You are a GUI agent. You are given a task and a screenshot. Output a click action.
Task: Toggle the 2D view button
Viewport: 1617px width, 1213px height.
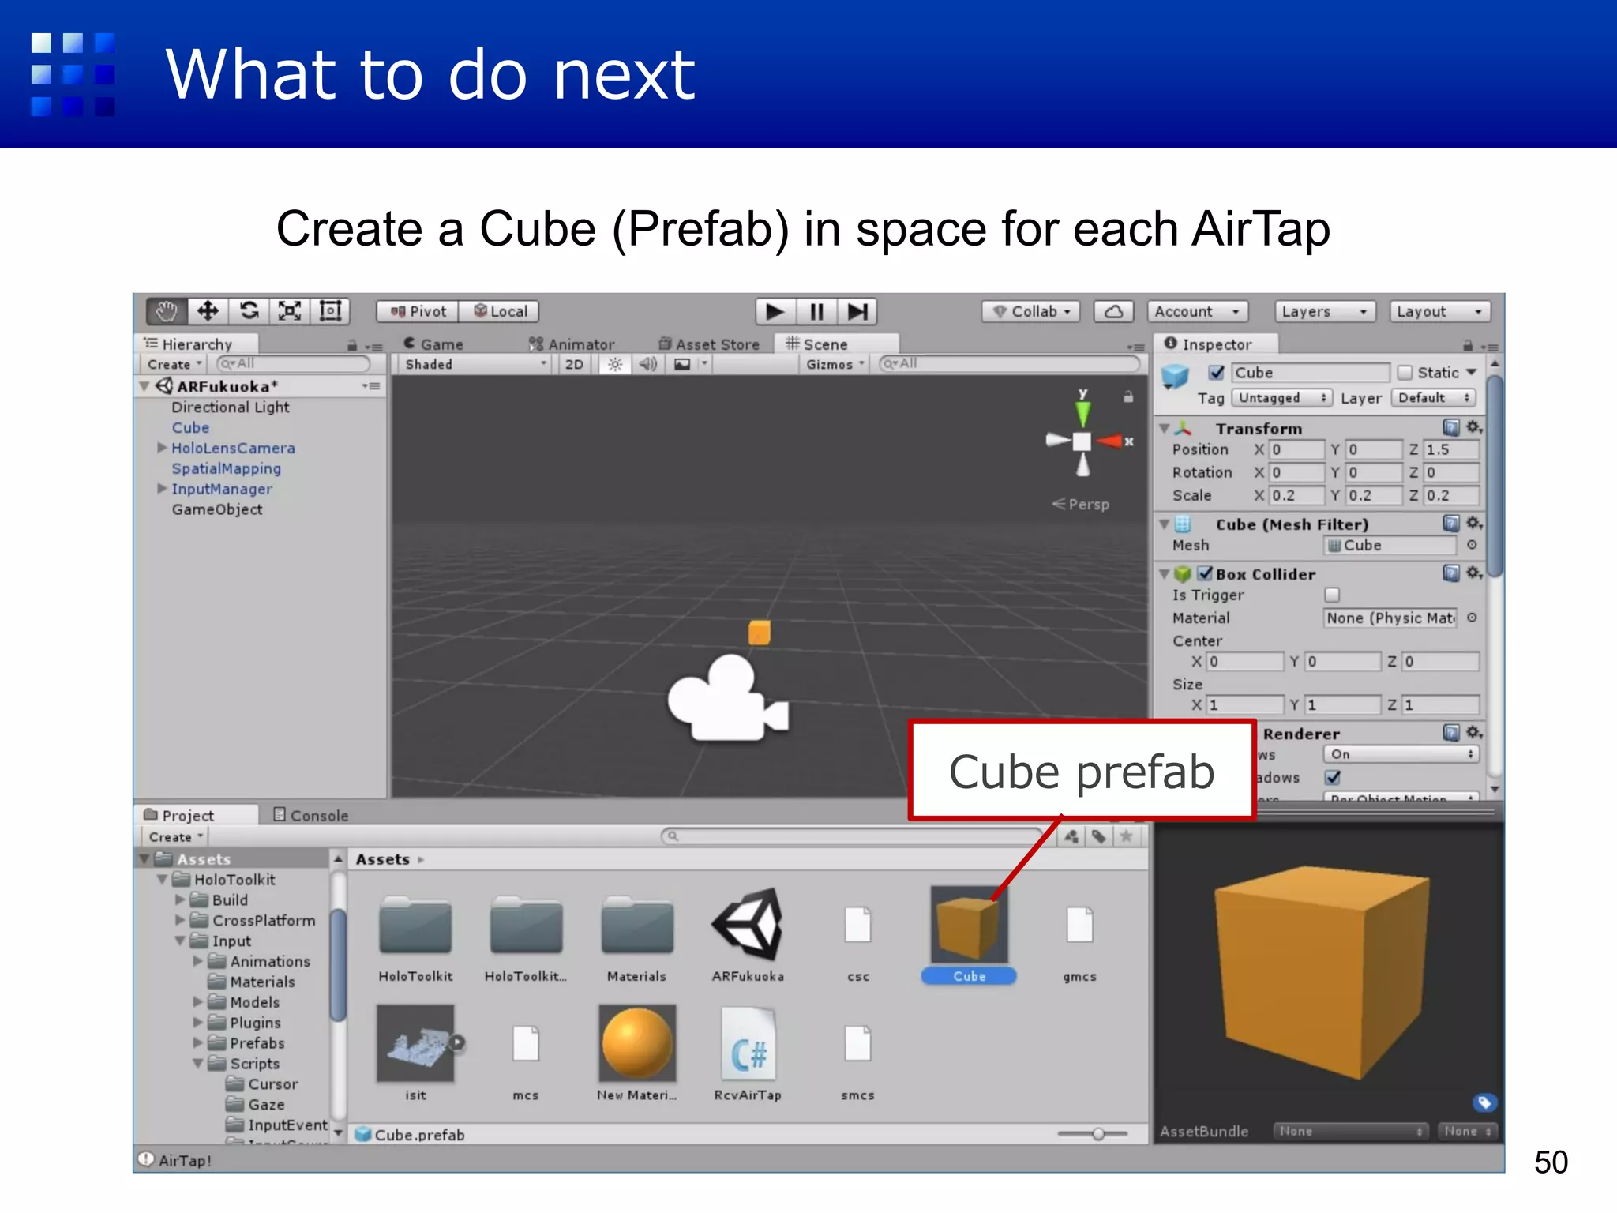click(575, 364)
